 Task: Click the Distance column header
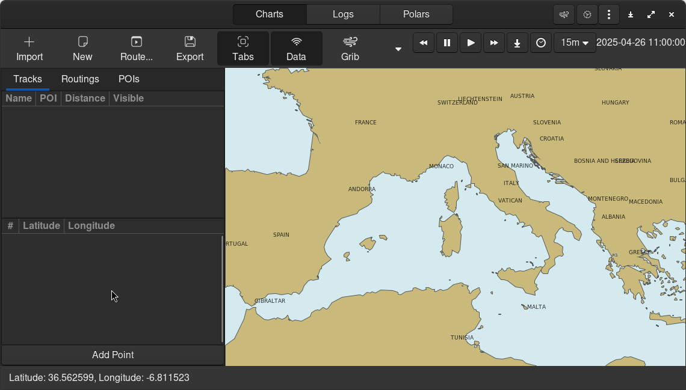(85, 99)
